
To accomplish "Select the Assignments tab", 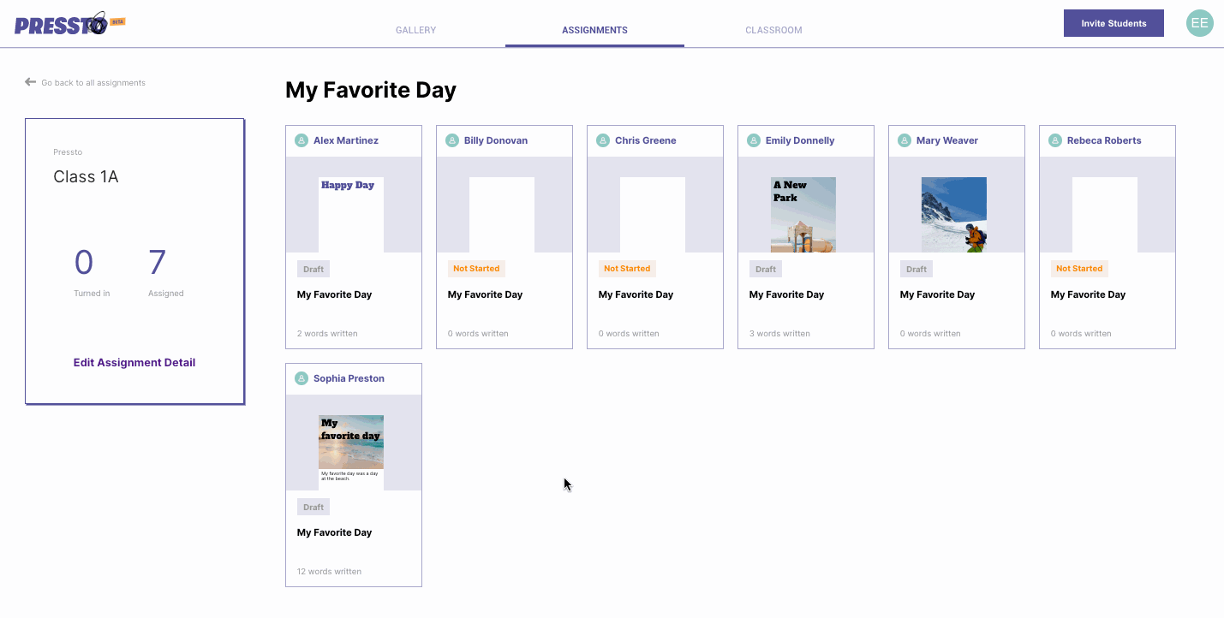I will coord(594,30).
